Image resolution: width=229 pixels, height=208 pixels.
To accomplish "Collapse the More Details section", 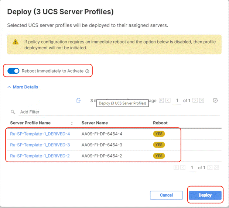I will pos(23,87).
